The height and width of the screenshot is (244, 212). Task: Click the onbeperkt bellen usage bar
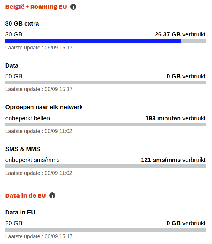pos(105,125)
